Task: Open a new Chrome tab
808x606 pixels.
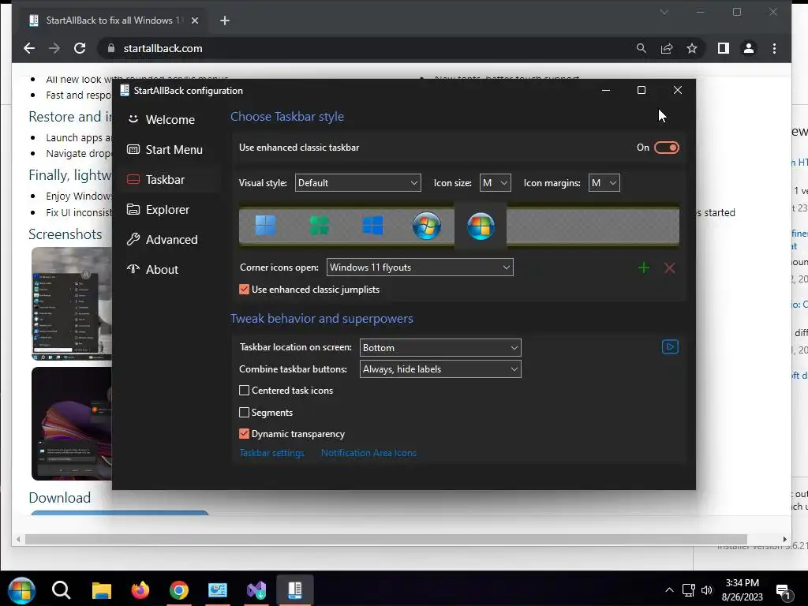Action: coord(225,21)
